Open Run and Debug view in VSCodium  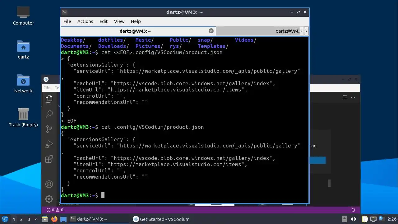[x=49, y=144]
